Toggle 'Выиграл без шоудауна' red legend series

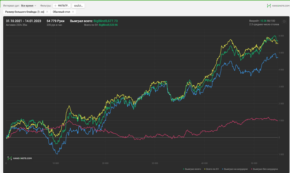264,169
